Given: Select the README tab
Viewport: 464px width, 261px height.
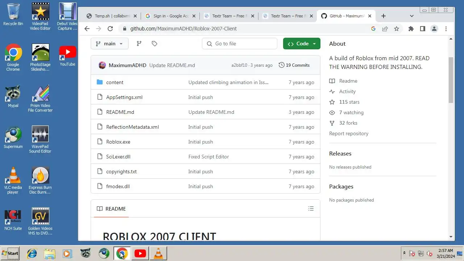Looking at the screenshot, I should point(111,209).
